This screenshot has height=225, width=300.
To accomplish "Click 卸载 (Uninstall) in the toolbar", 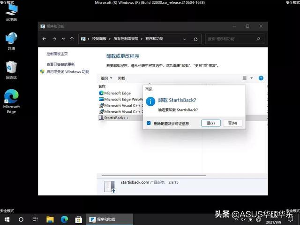I will (x=121, y=78).
